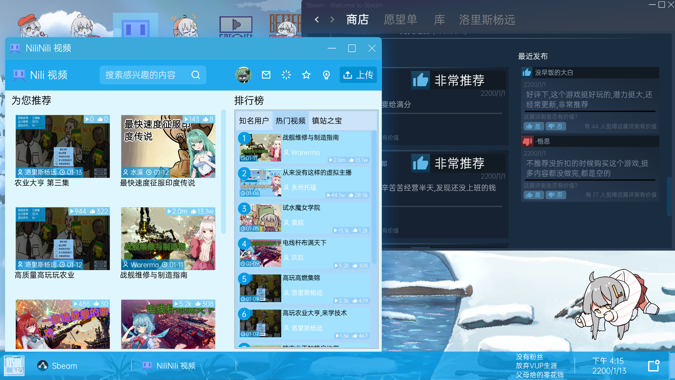The width and height of the screenshot is (675, 380).
Task: Open favorites via the star icon
Action: [306, 75]
